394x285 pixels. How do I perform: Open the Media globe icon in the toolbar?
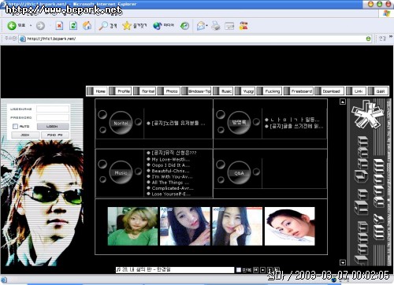coord(157,25)
